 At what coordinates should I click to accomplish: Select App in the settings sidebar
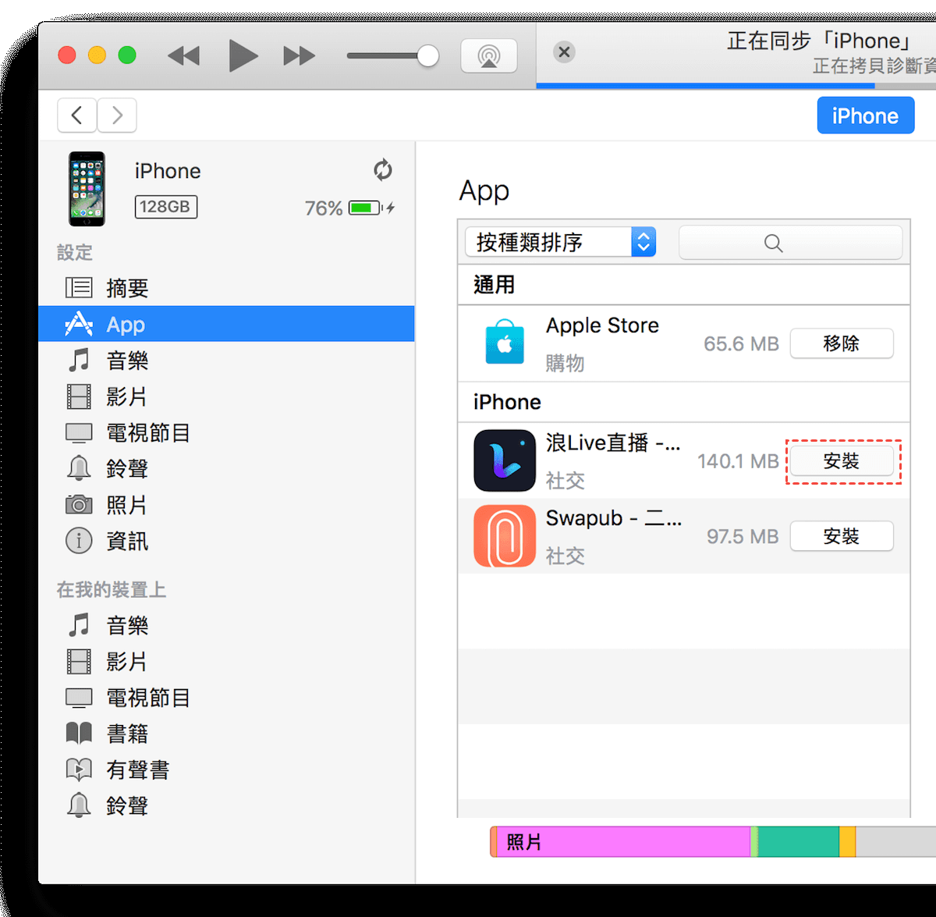pyautogui.click(x=226, y=324)
